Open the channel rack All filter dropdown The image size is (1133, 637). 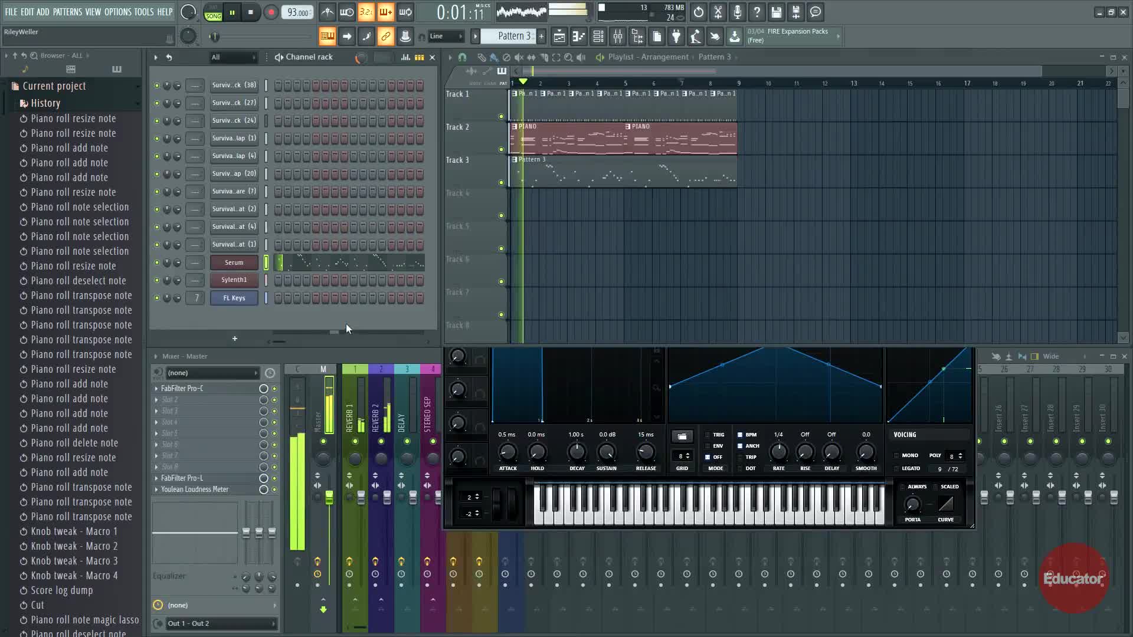click(234, 57)
